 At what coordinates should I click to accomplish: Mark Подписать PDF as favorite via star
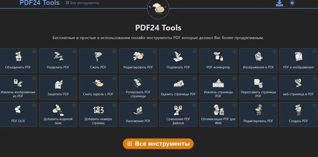click(x=194, y=52)
